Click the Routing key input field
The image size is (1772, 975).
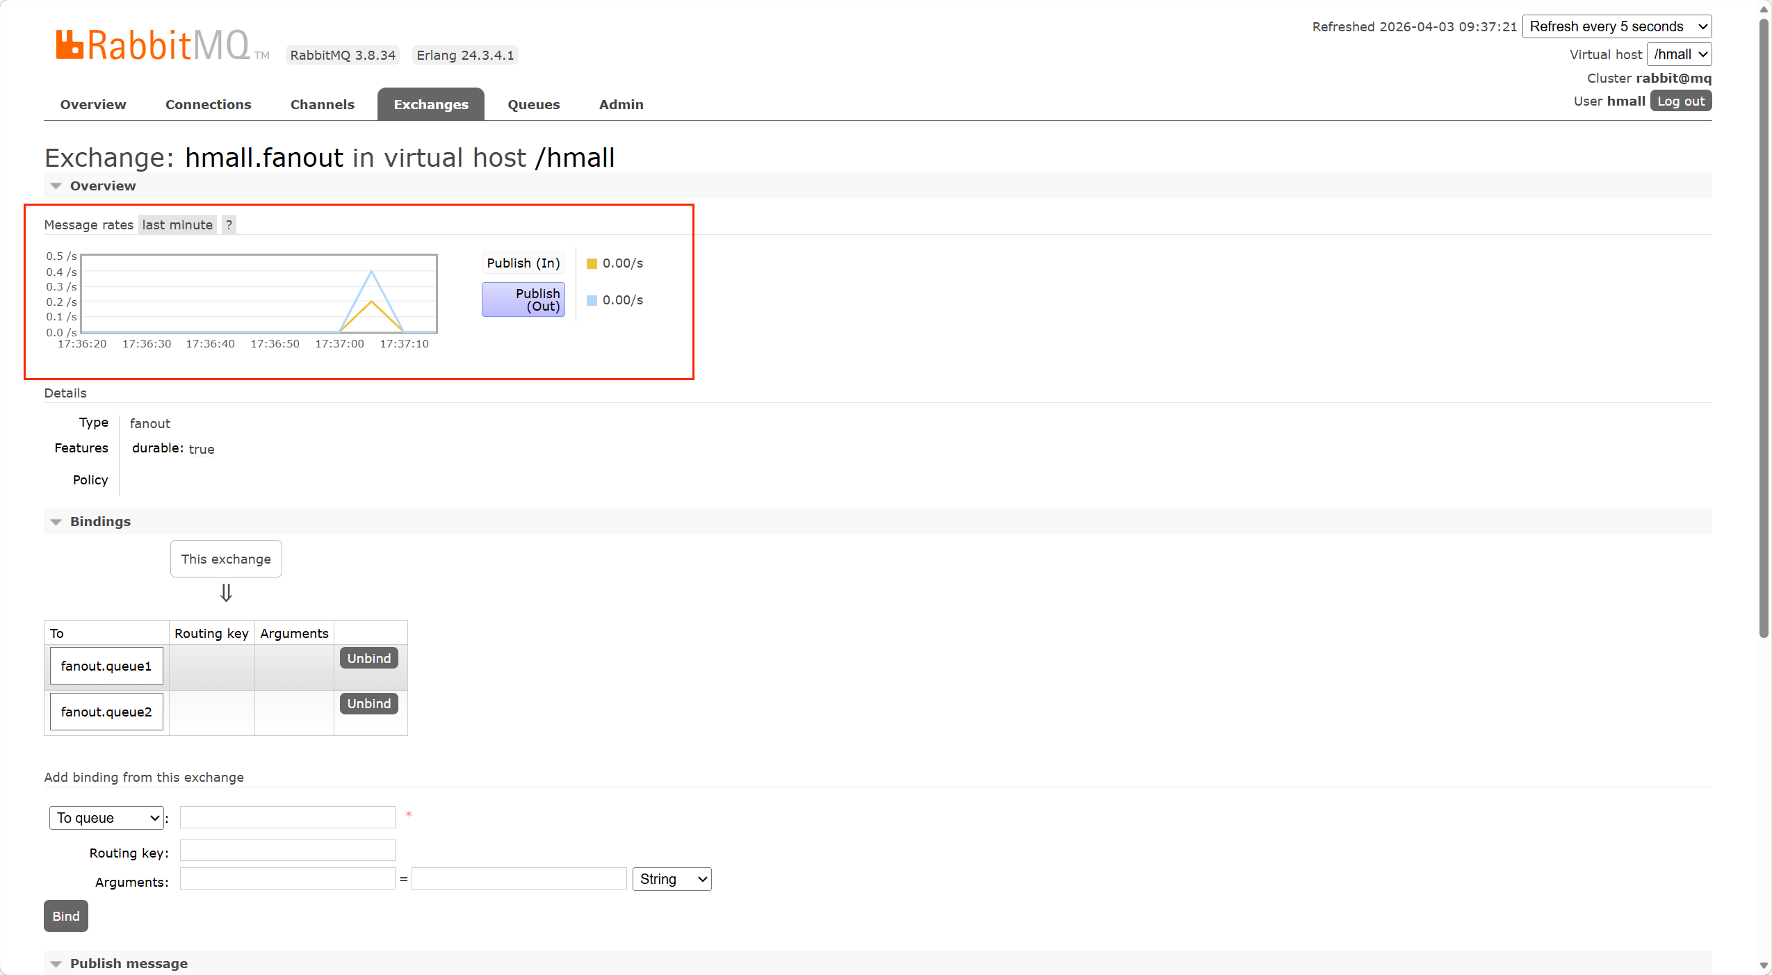pyautogui.click(x=287, y=850)
